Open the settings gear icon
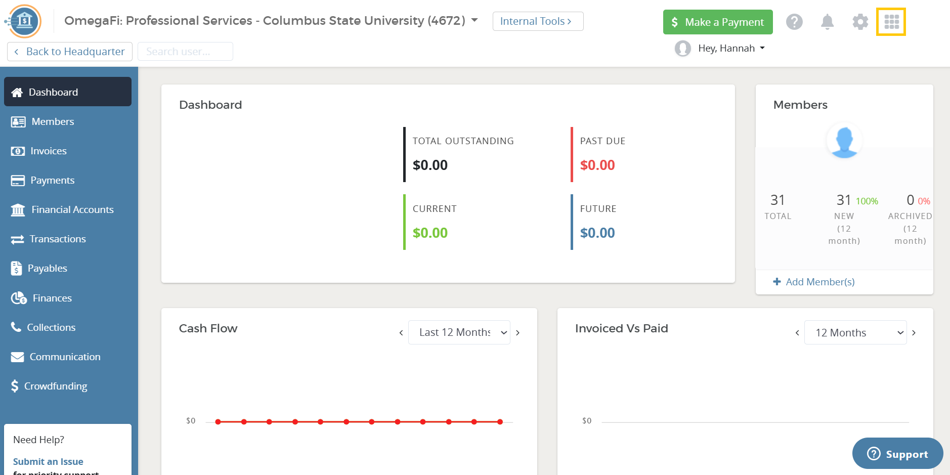 coord(860,22)
